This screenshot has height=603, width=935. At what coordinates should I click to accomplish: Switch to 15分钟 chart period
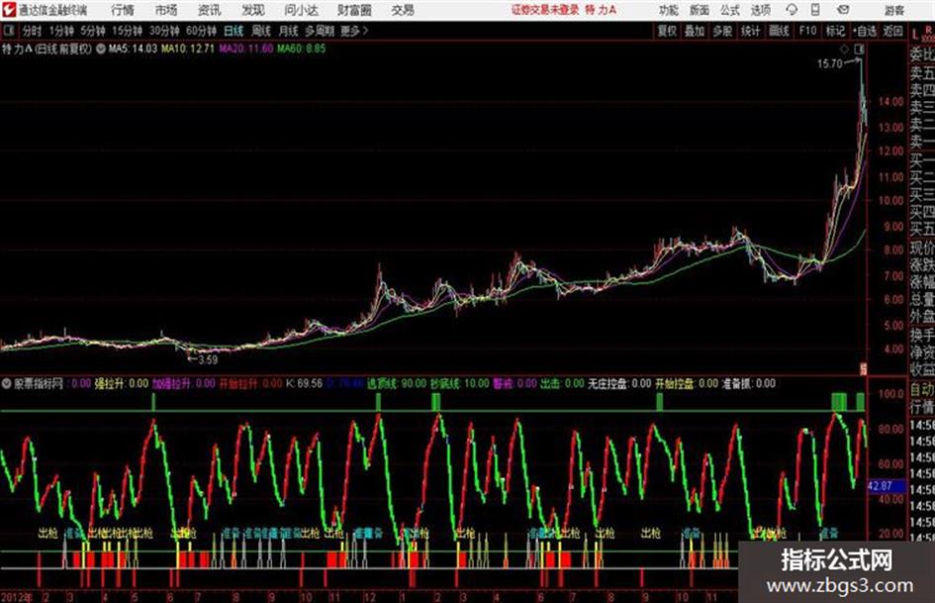[x=127, y=31]
